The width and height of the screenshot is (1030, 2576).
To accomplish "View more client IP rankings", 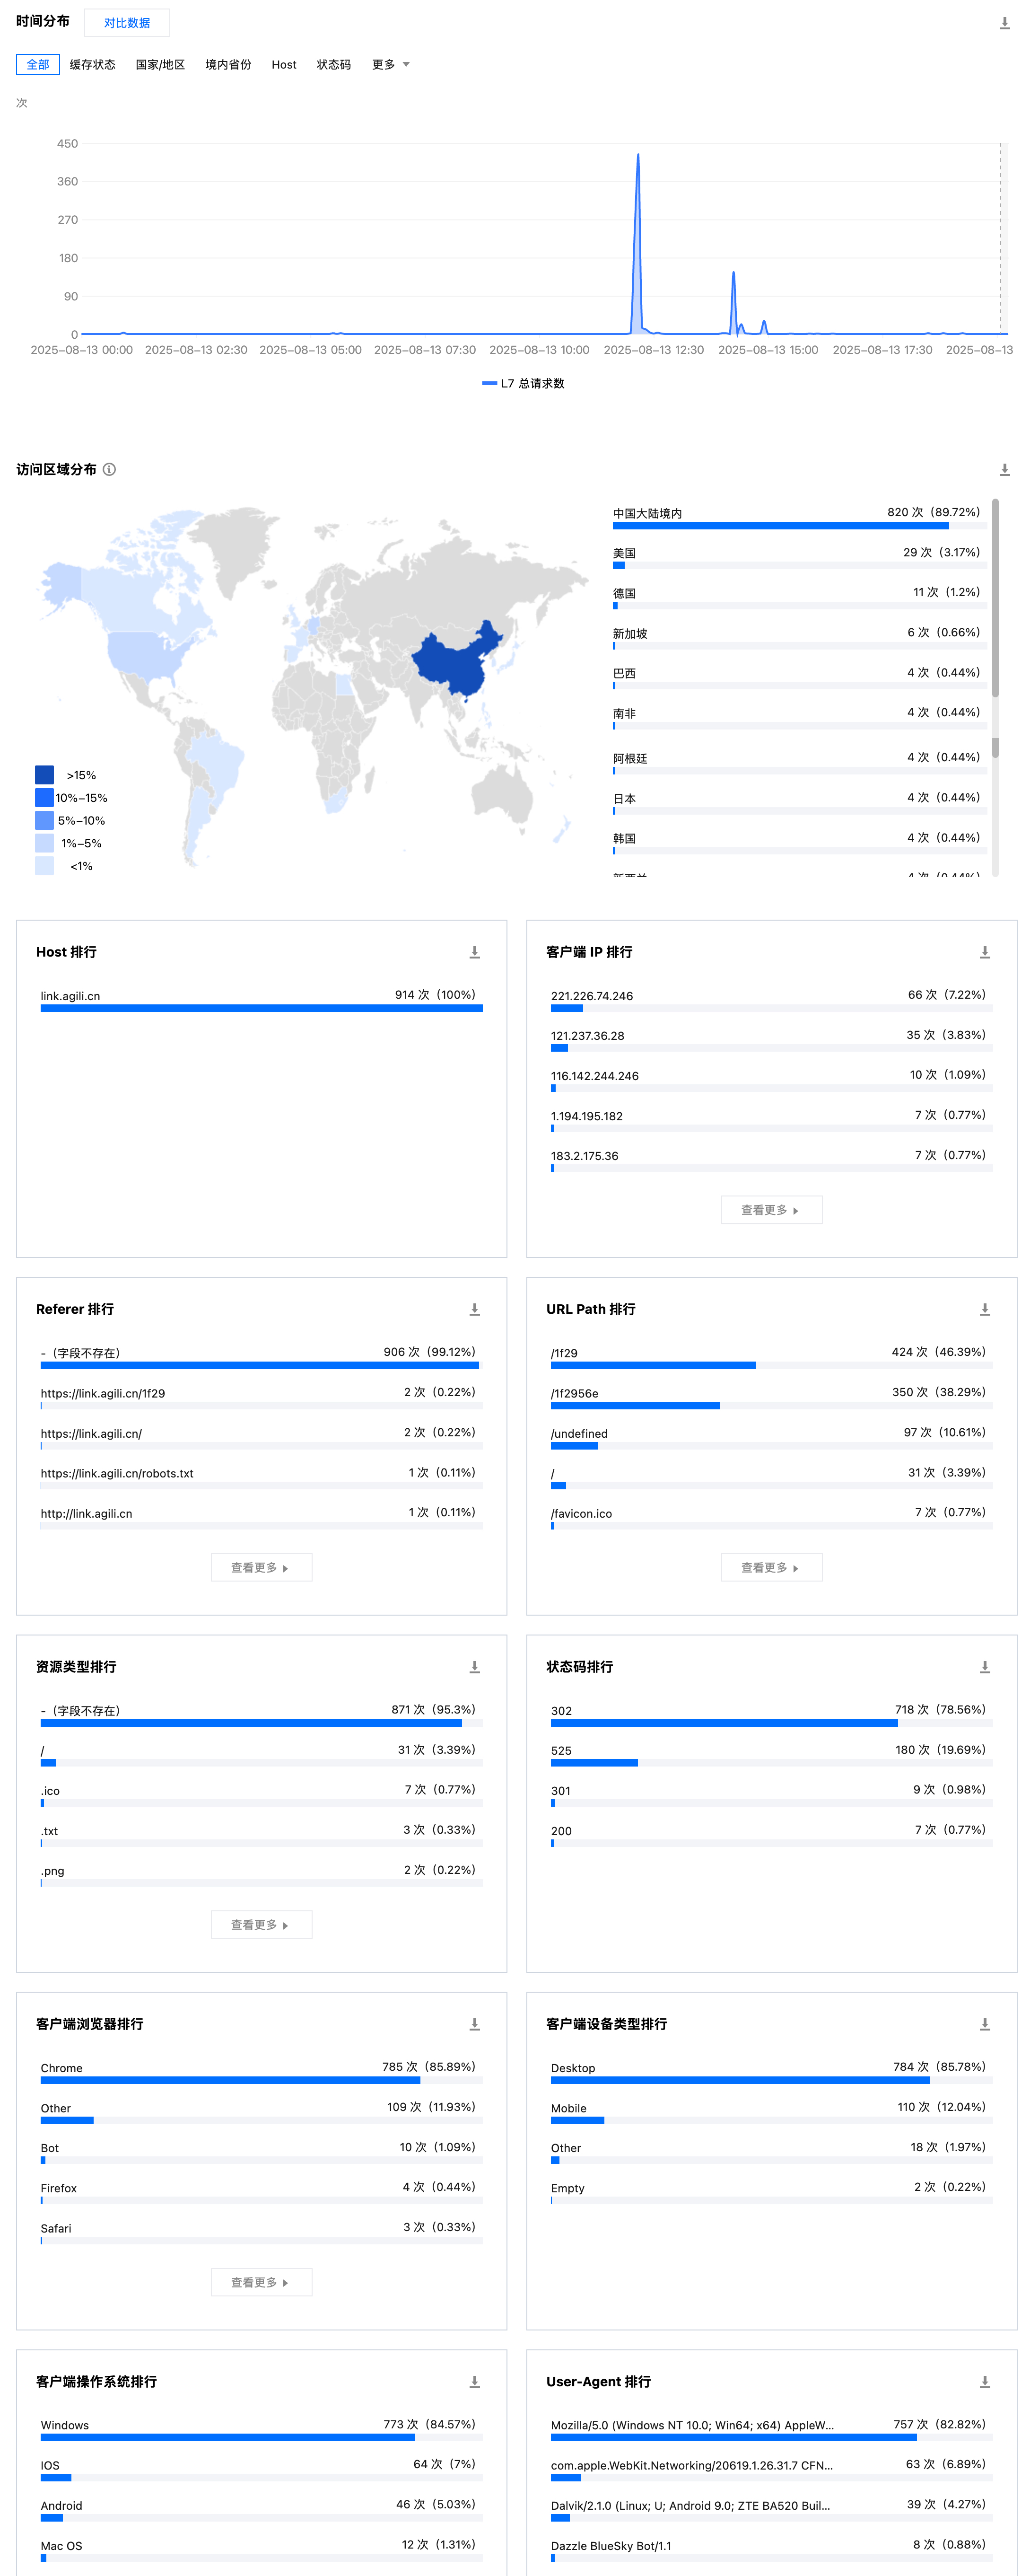I will pyautogui.click(x=771, y=1210).
